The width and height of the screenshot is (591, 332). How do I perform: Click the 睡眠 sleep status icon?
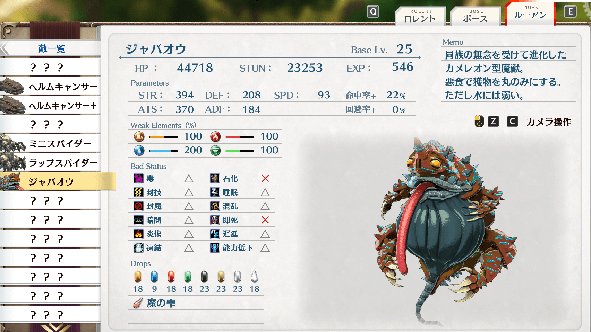(215, 192)
